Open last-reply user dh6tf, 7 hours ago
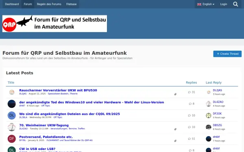 216,137
